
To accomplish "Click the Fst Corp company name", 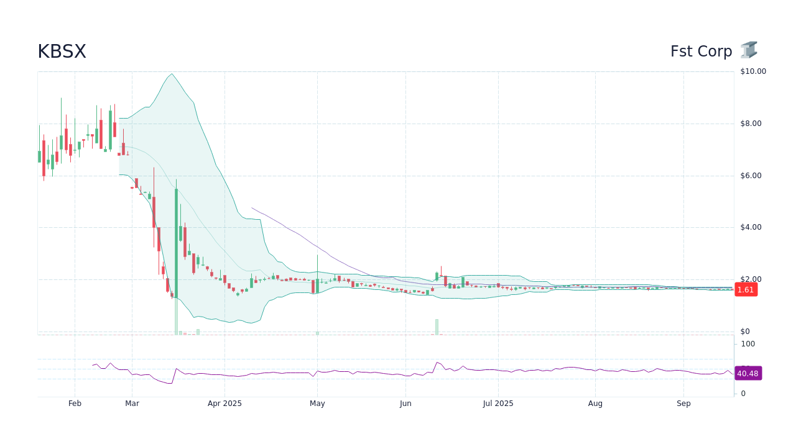I will click(701, 51).
